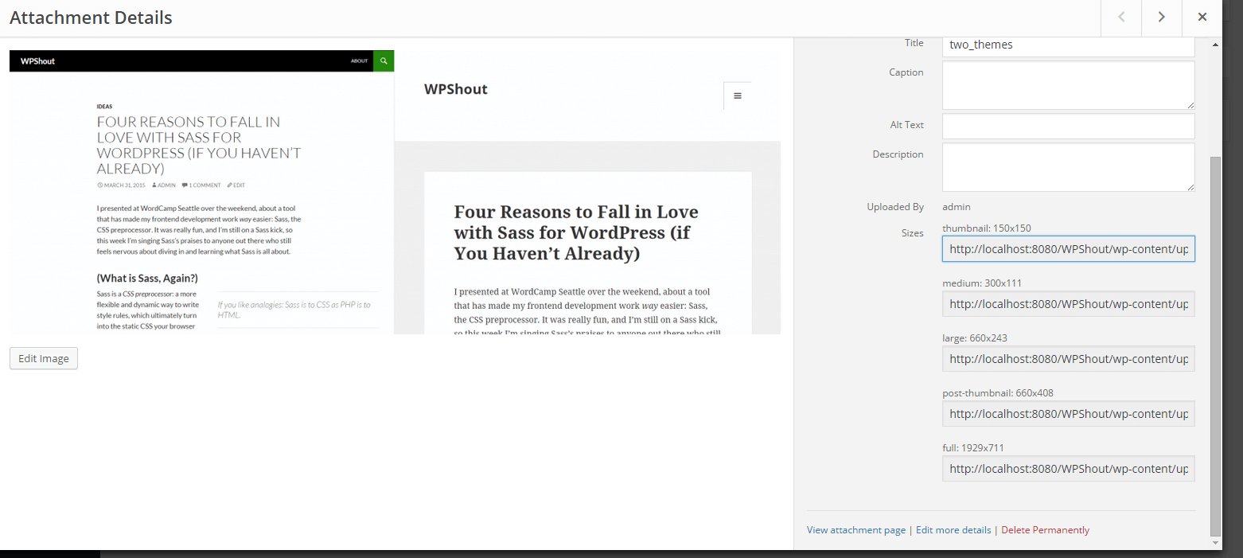The height and width of the screenshot is (558, 1243).
Task: Click the scrollbar down arrow
Action: click(x=1214, y=543)
